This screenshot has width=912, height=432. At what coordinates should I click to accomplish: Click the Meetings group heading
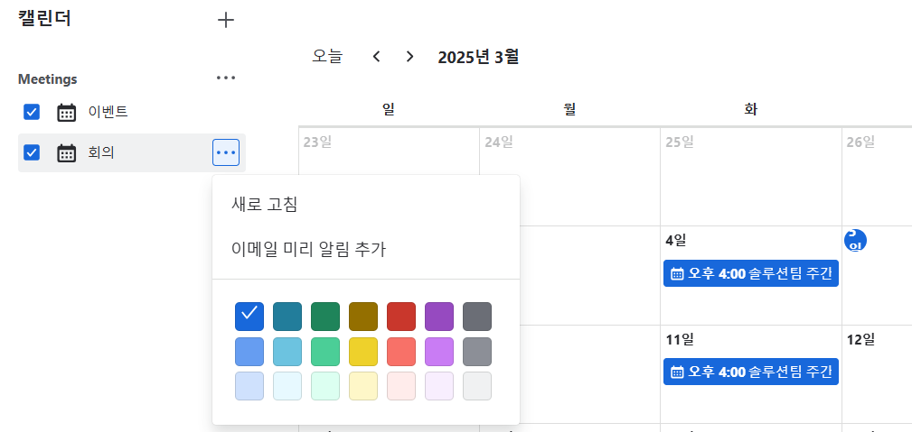click(x=48, y=79)
